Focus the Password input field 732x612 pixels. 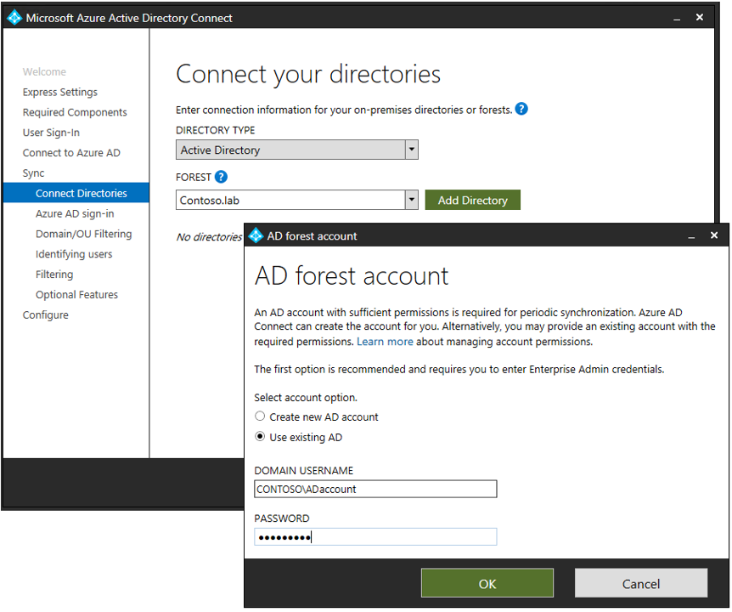375,536
